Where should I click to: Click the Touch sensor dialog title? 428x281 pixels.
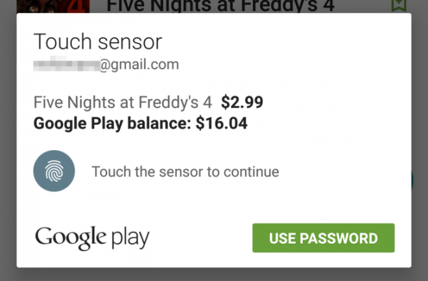[97, 42]
